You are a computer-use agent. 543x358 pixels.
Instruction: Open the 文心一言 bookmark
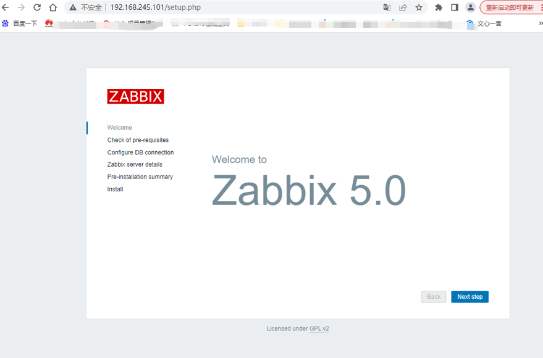[x=484, y=23]
